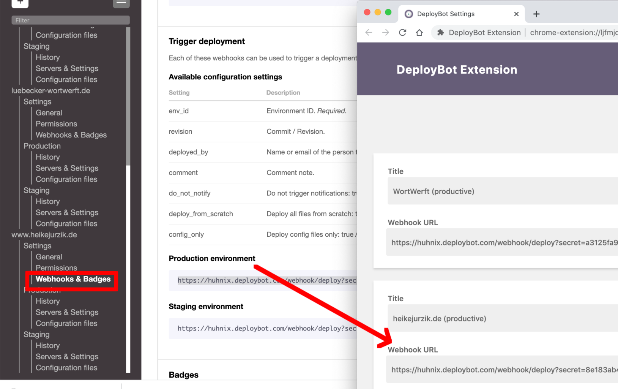The height and width of the screenshot is (389, 618).
Task: Open Settings under luebecker-wortwerft.de
Action: 37,101
